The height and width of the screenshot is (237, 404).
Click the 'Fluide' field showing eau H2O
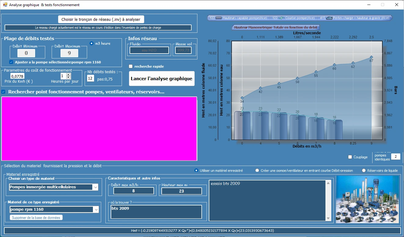[149, 50]
